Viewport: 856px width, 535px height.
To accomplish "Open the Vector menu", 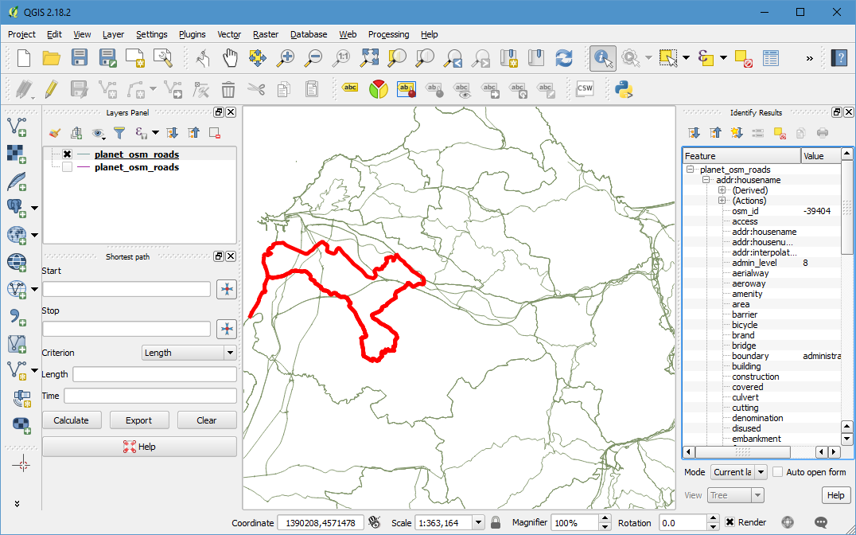I will [x=229, y=34].
